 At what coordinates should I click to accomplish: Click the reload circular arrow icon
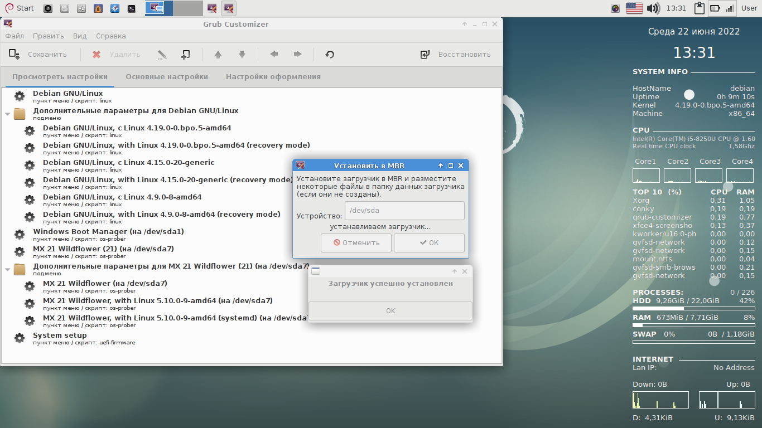click(x=330, y=55)
